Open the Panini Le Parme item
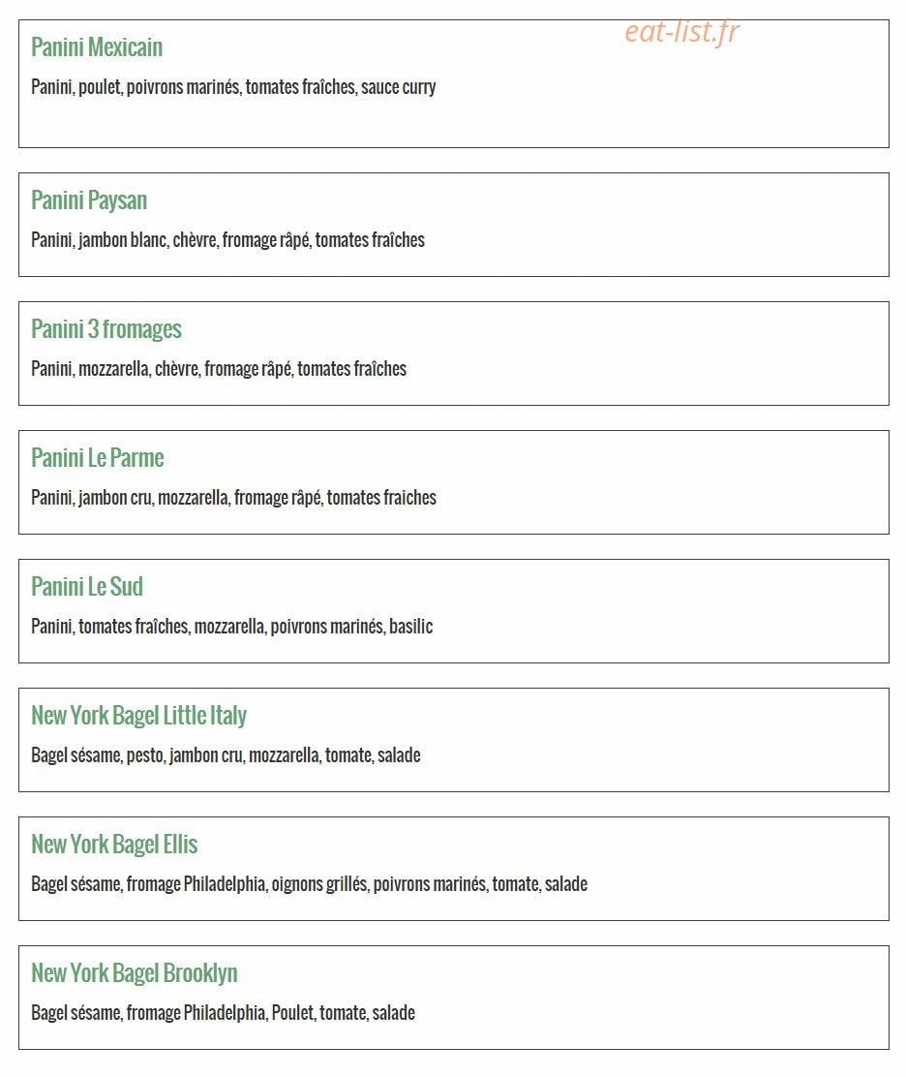906x1077 pixels. click(x=98, y=458)
